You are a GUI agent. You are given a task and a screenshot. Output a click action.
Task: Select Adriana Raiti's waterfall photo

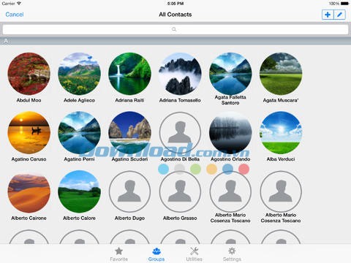coord(129,74)
